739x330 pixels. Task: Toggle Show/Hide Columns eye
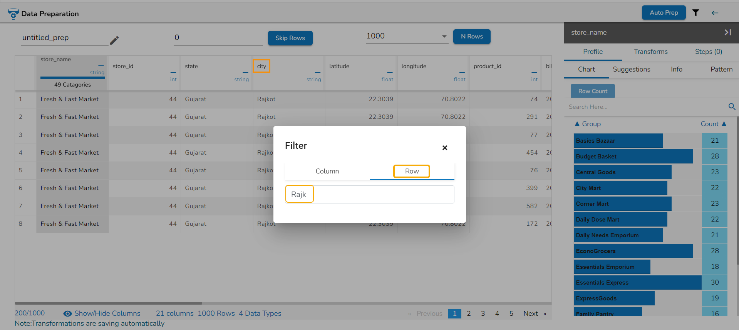pyautogui.click(x=68, y=313)
